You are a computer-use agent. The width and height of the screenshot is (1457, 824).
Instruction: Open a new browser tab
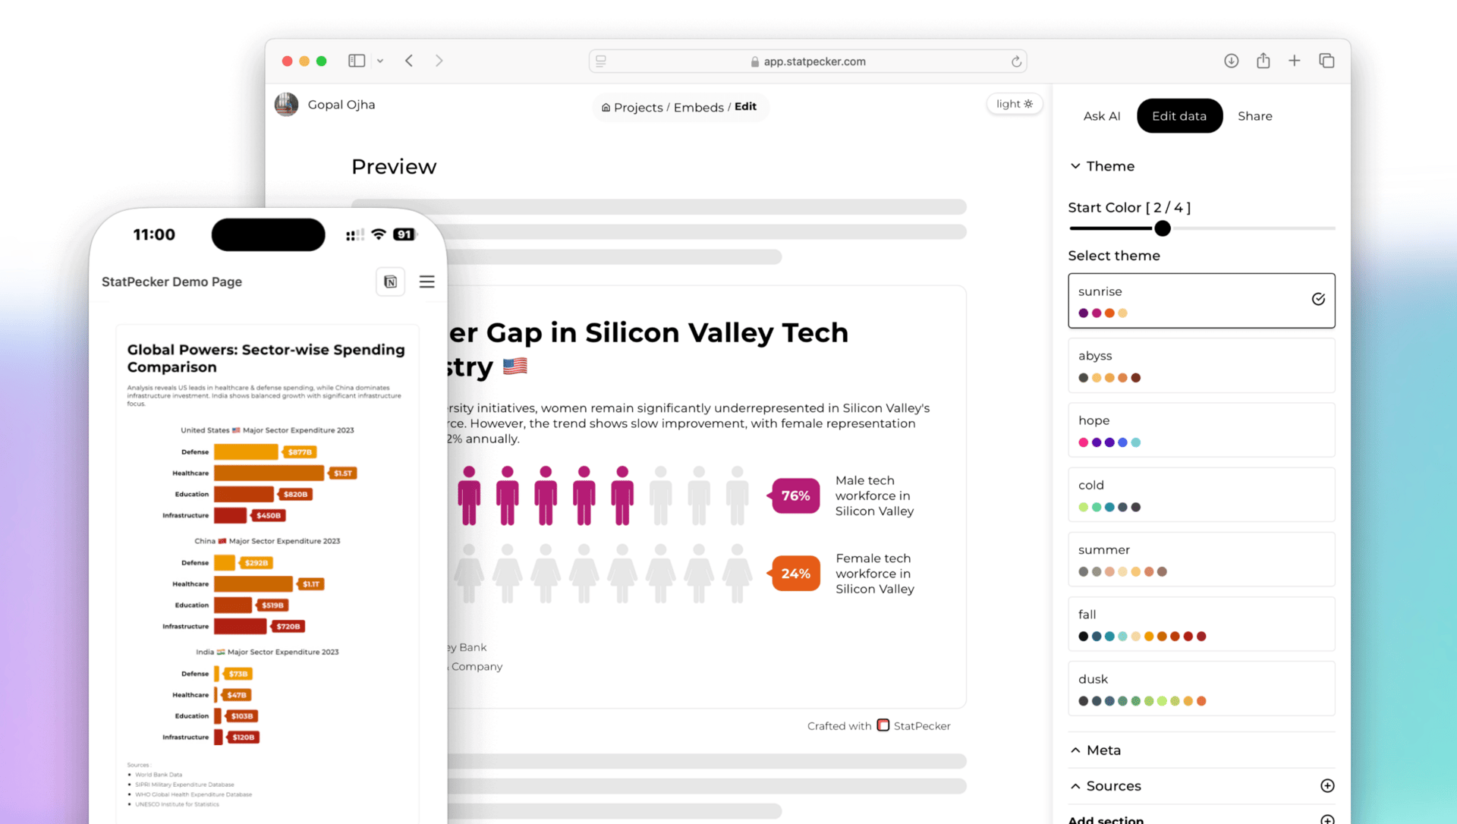pos(1295,61)
